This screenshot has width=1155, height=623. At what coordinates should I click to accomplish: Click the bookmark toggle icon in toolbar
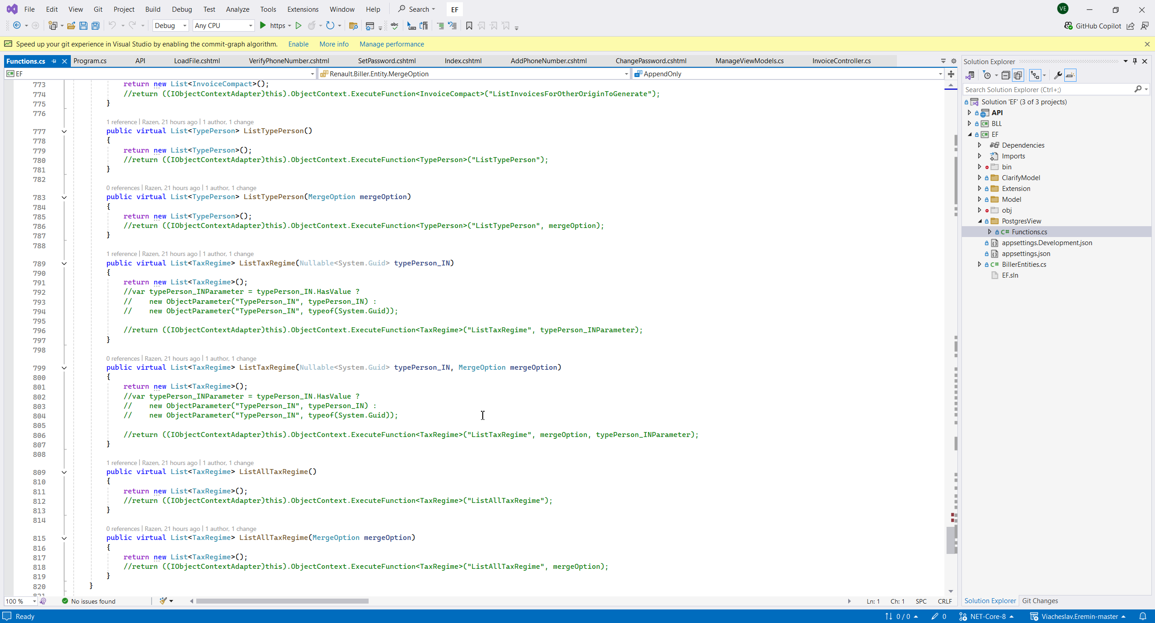point(469,26)
